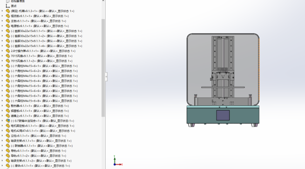Click the part icon for 铝基板v9.1.1<1>
Screen dimensions: 305x169
[8, 111]
